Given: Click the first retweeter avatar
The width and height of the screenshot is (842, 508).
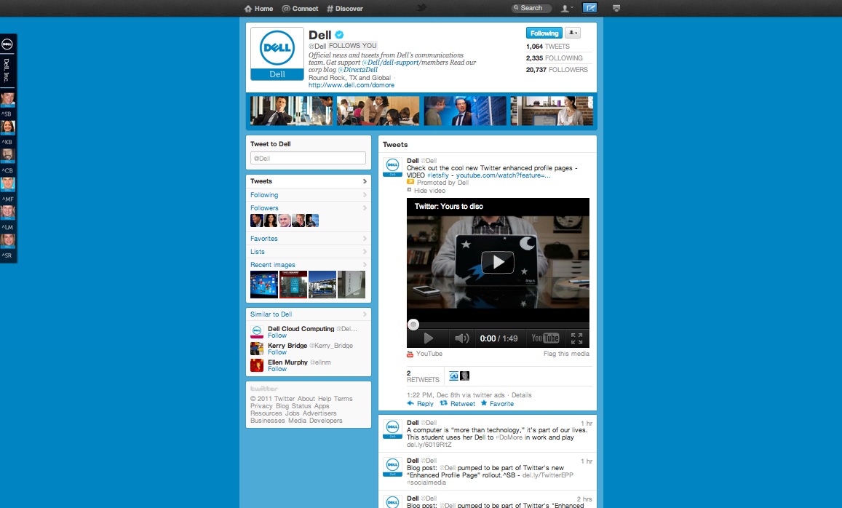Looking at the screenshot, I should point(453,376).
